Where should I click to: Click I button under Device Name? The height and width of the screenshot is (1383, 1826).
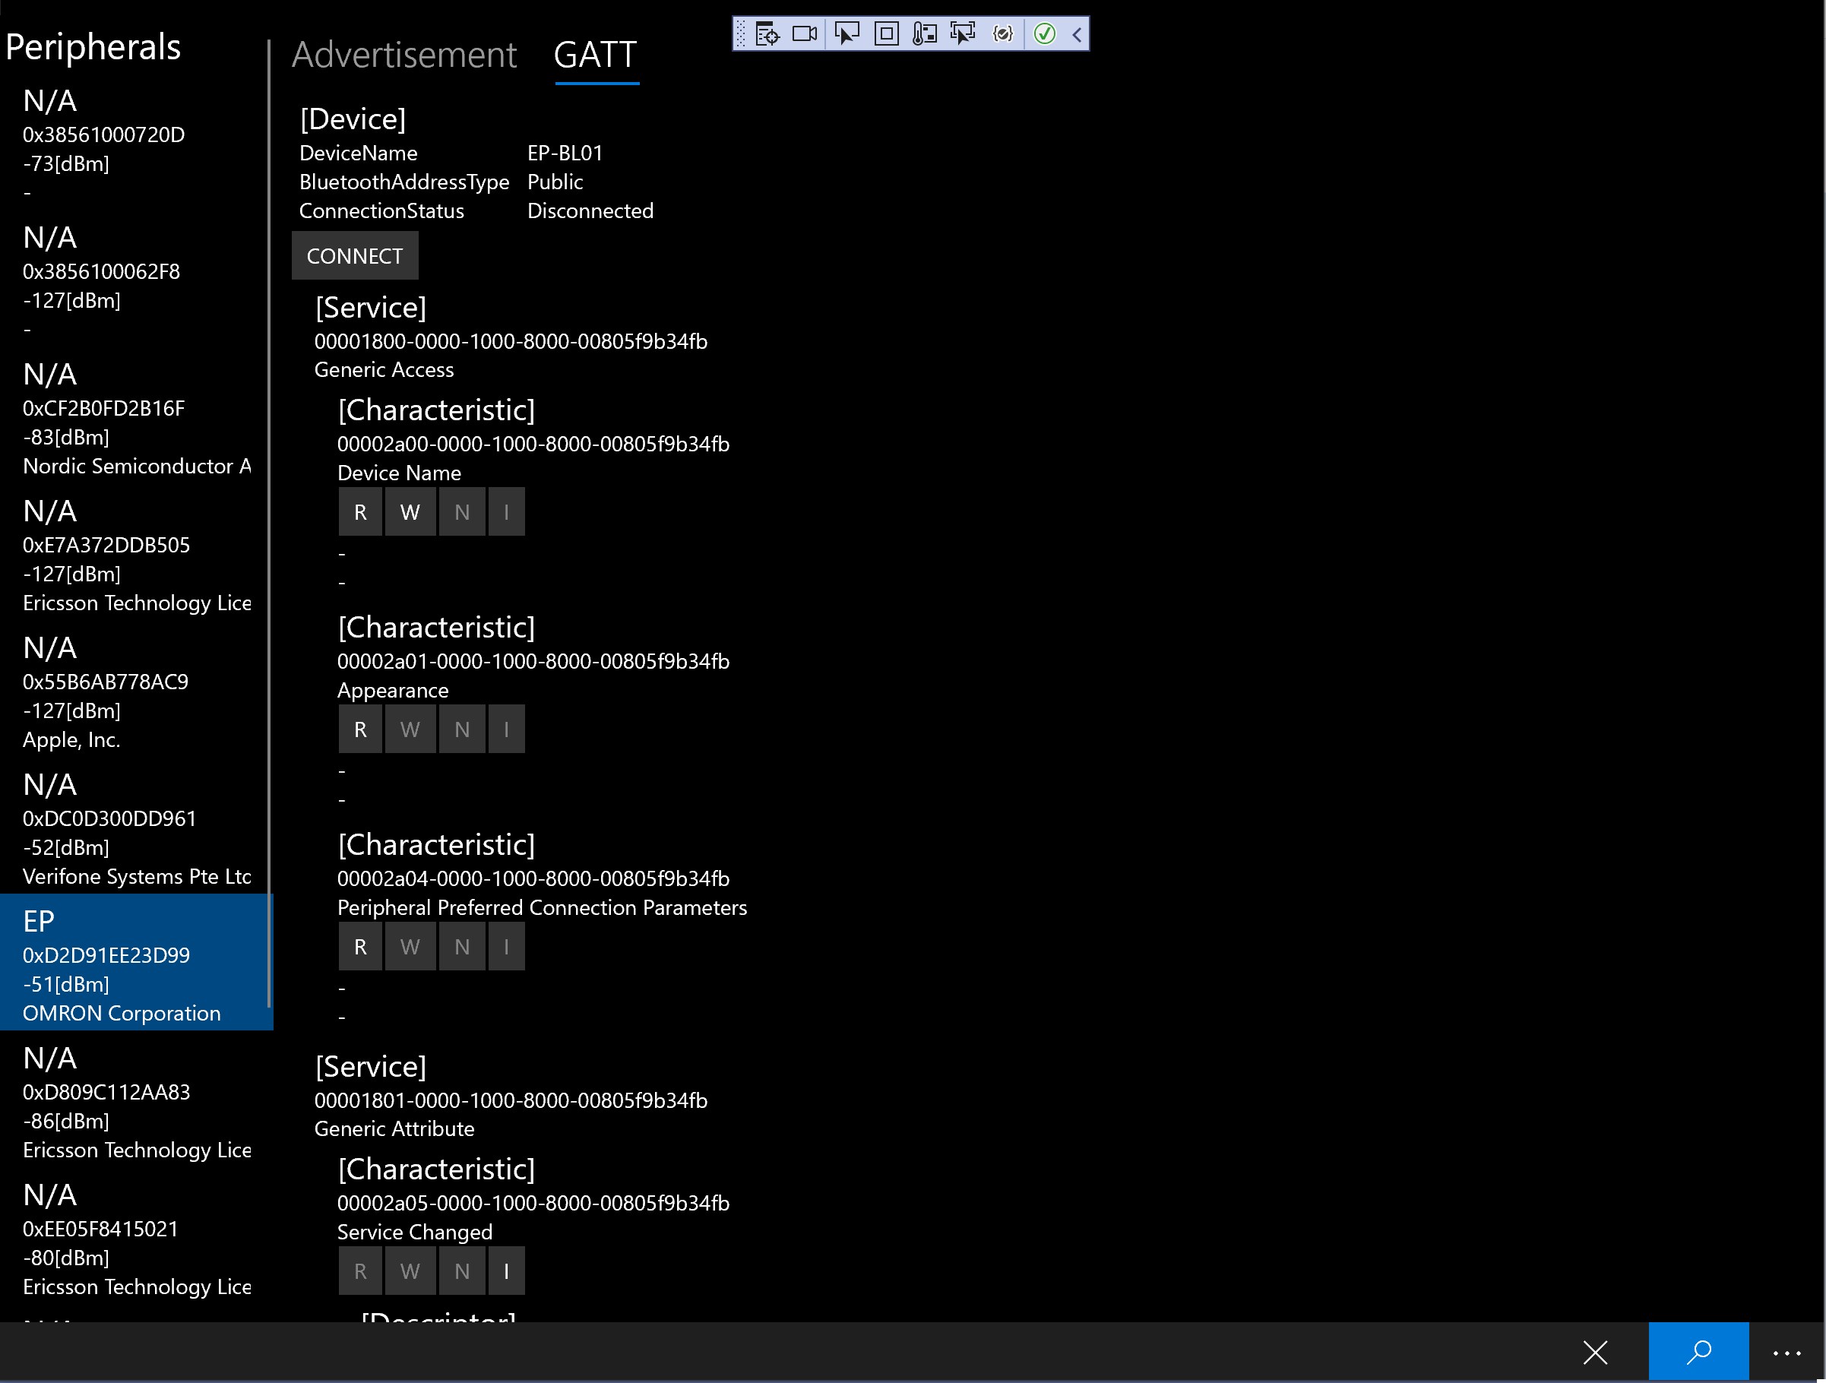507,512
